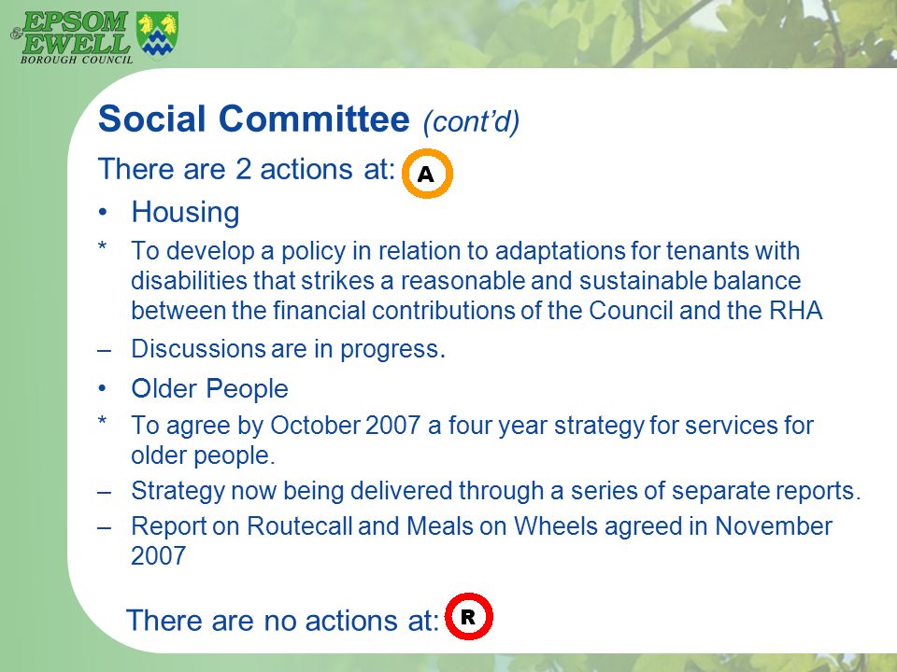Click the 'Strategy now being delivered' line
This screenshot has height=672, width=897.
coord(495,491)
